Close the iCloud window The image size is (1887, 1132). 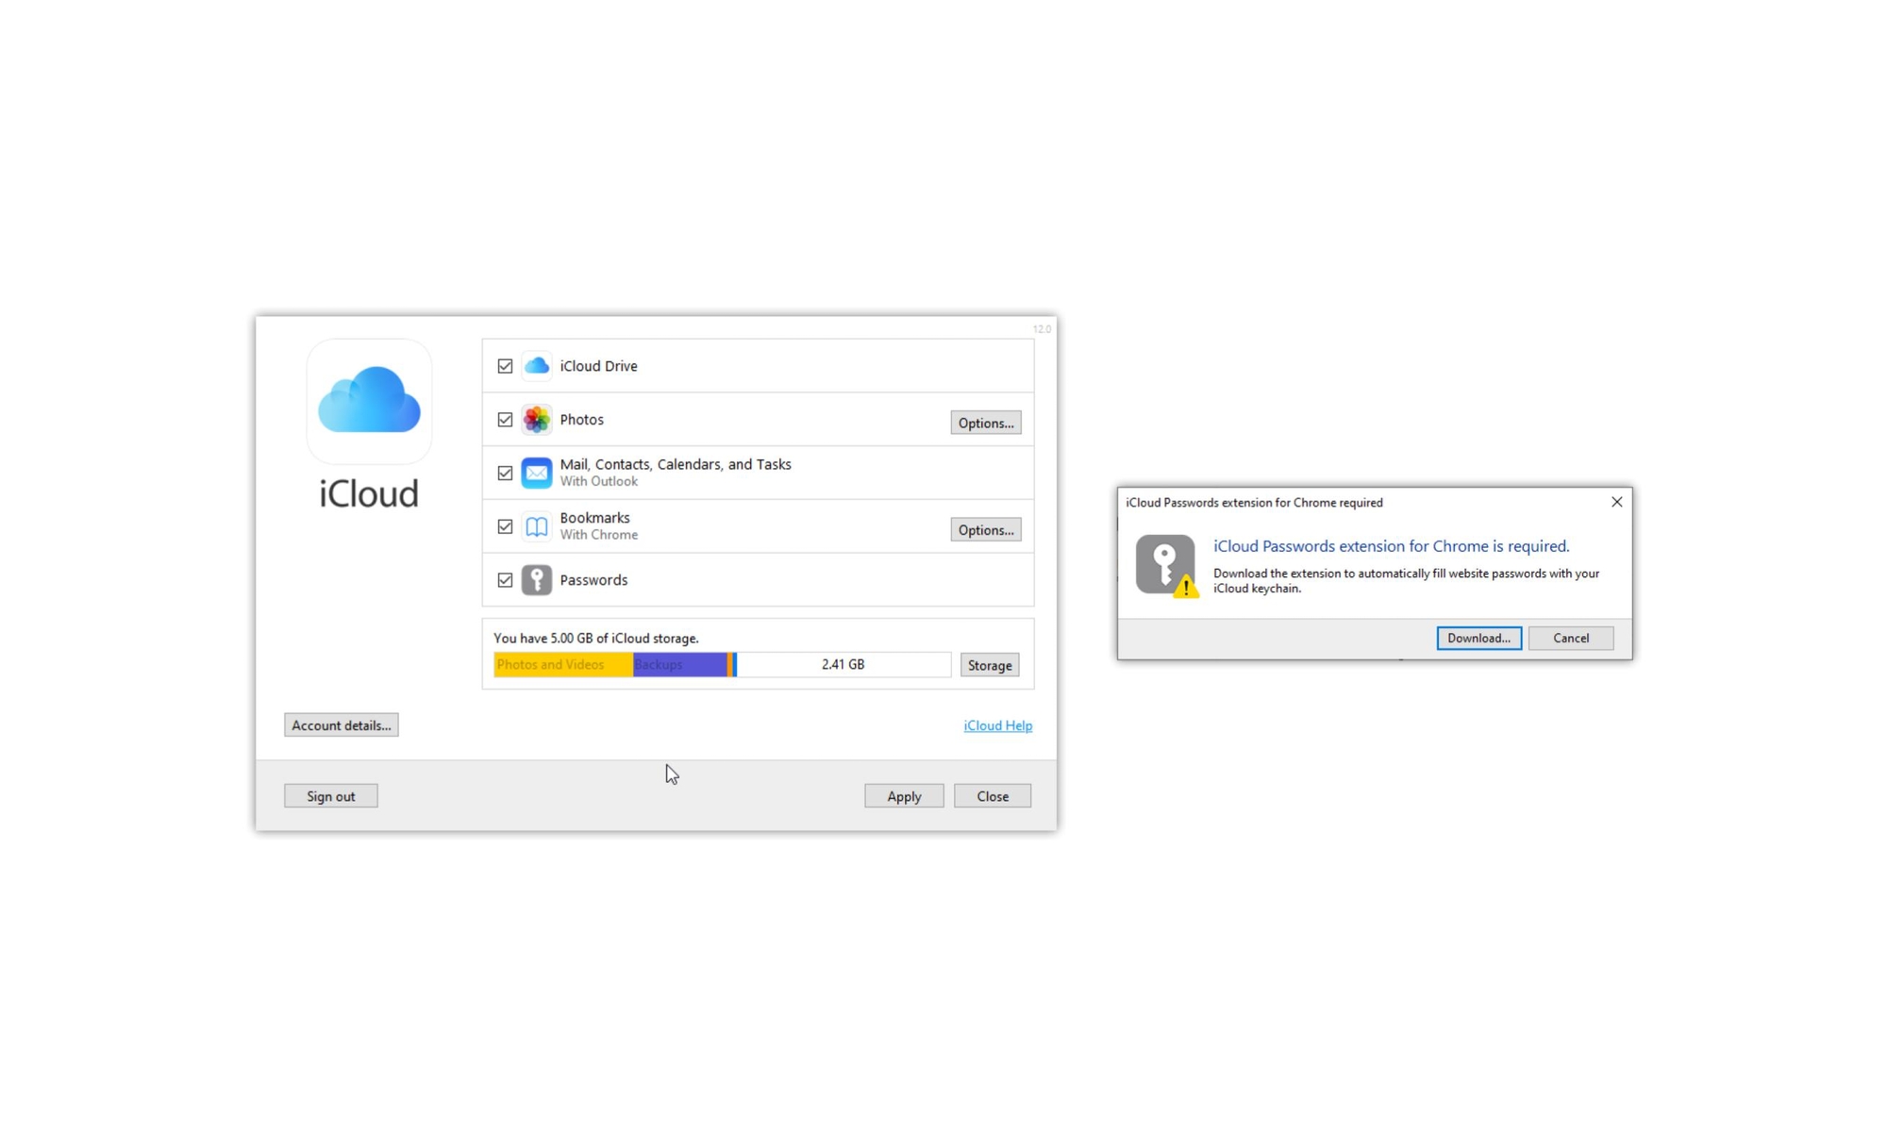tap(992, 796)
